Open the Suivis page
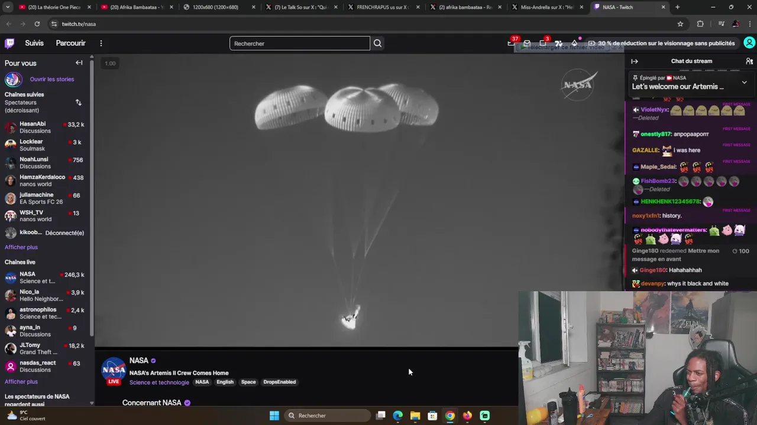This screenshot has width=757, height=425. pyautogui.click(x=34, y=43)
